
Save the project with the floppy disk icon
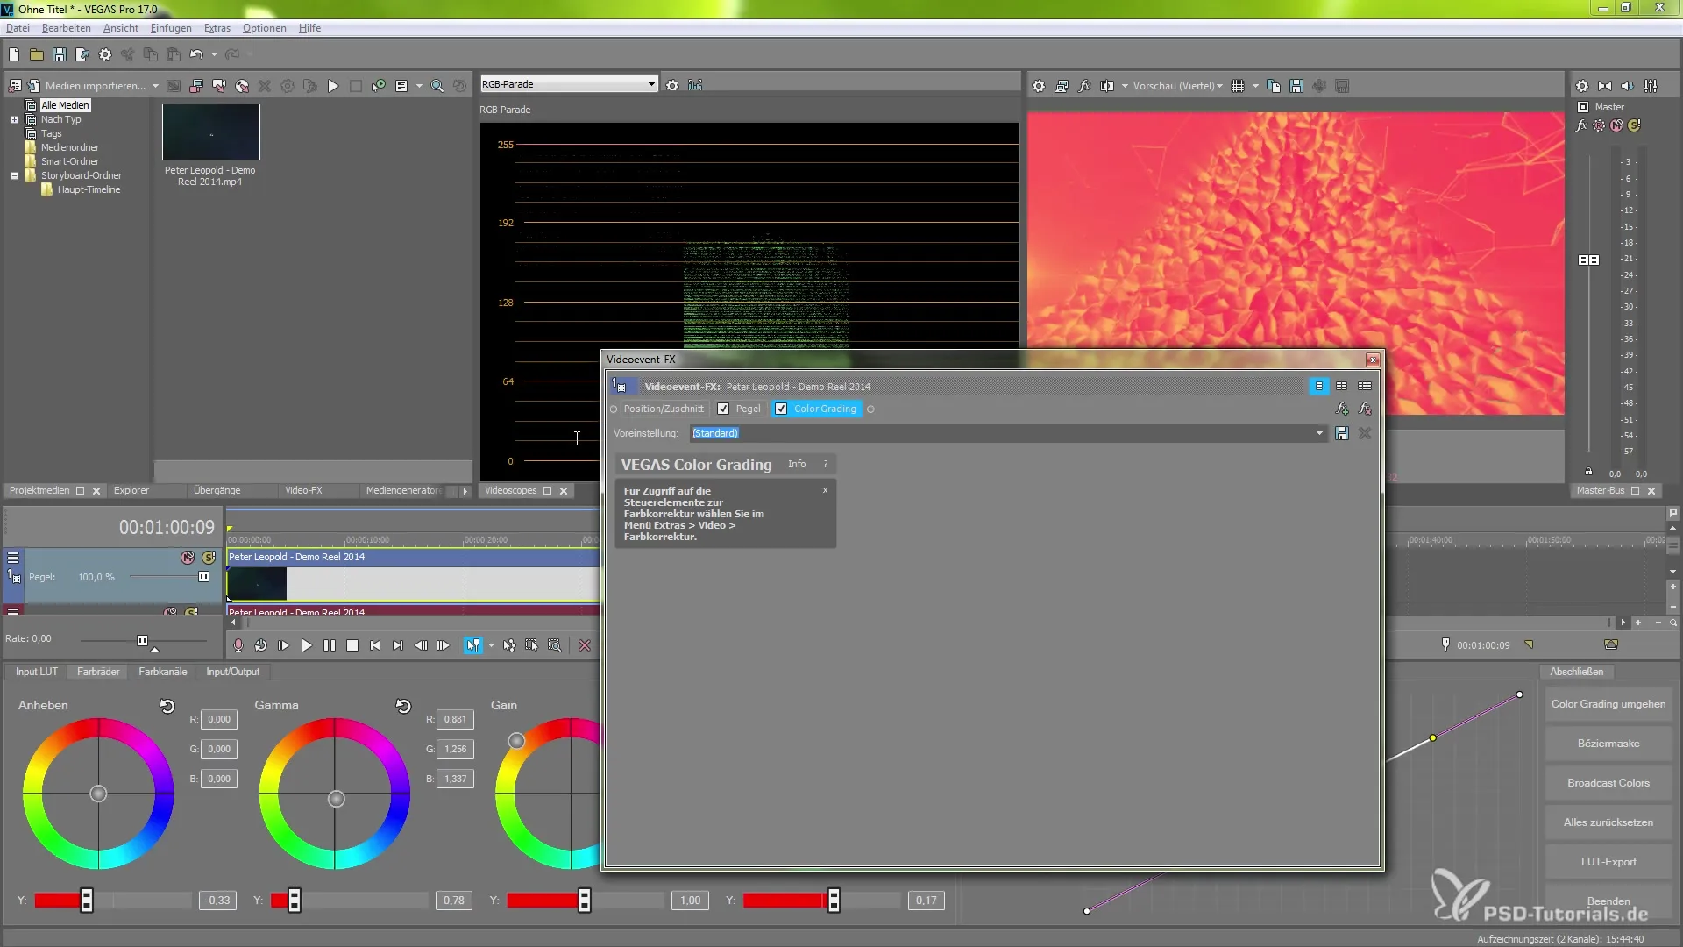tap(60, 54)
